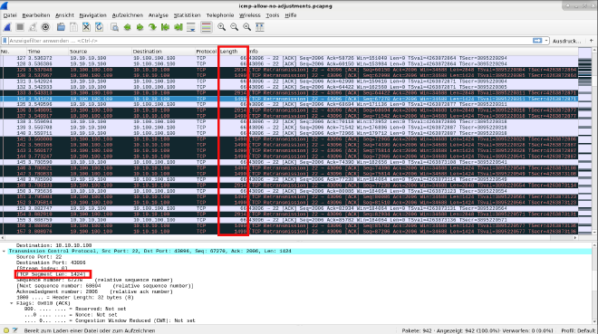Screen dimensions: 598x334
Task: Reload the capture file
Action: point(99,27)
